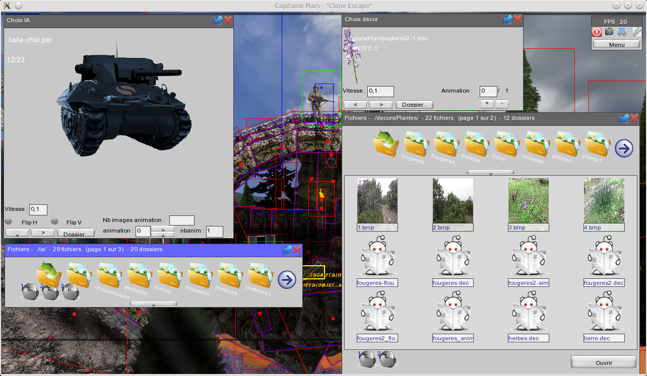This screenshot has width=647, height=376.
Task: Expand the folder row chevron in Plantes browser
Action: click(489, 172)
